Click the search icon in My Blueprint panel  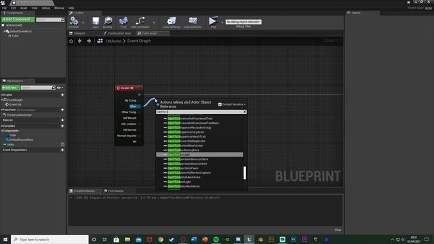coord(54,87)
